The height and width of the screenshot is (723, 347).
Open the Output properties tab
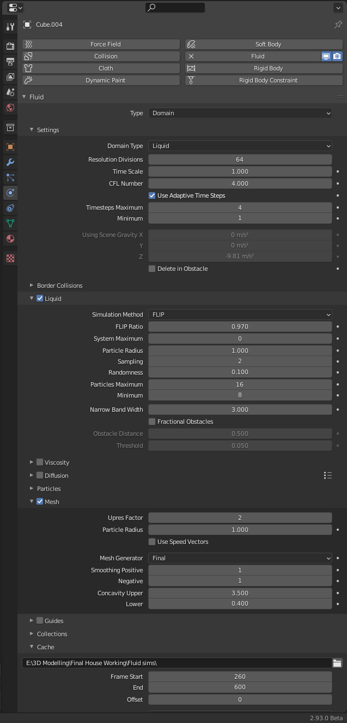pos(10,62)
